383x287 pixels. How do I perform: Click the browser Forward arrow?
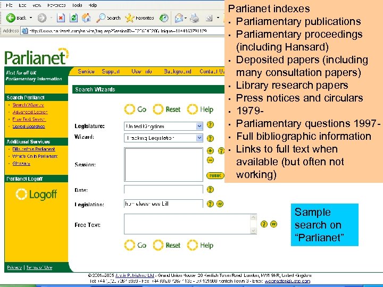[x=42, y=18]
